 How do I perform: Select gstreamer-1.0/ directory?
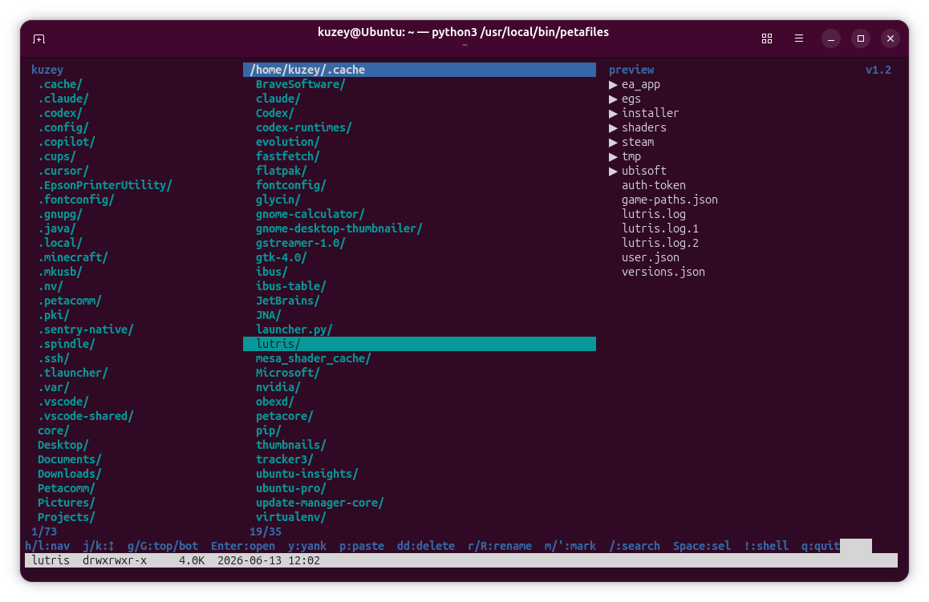pyautogui.click(x=300, y=244)
